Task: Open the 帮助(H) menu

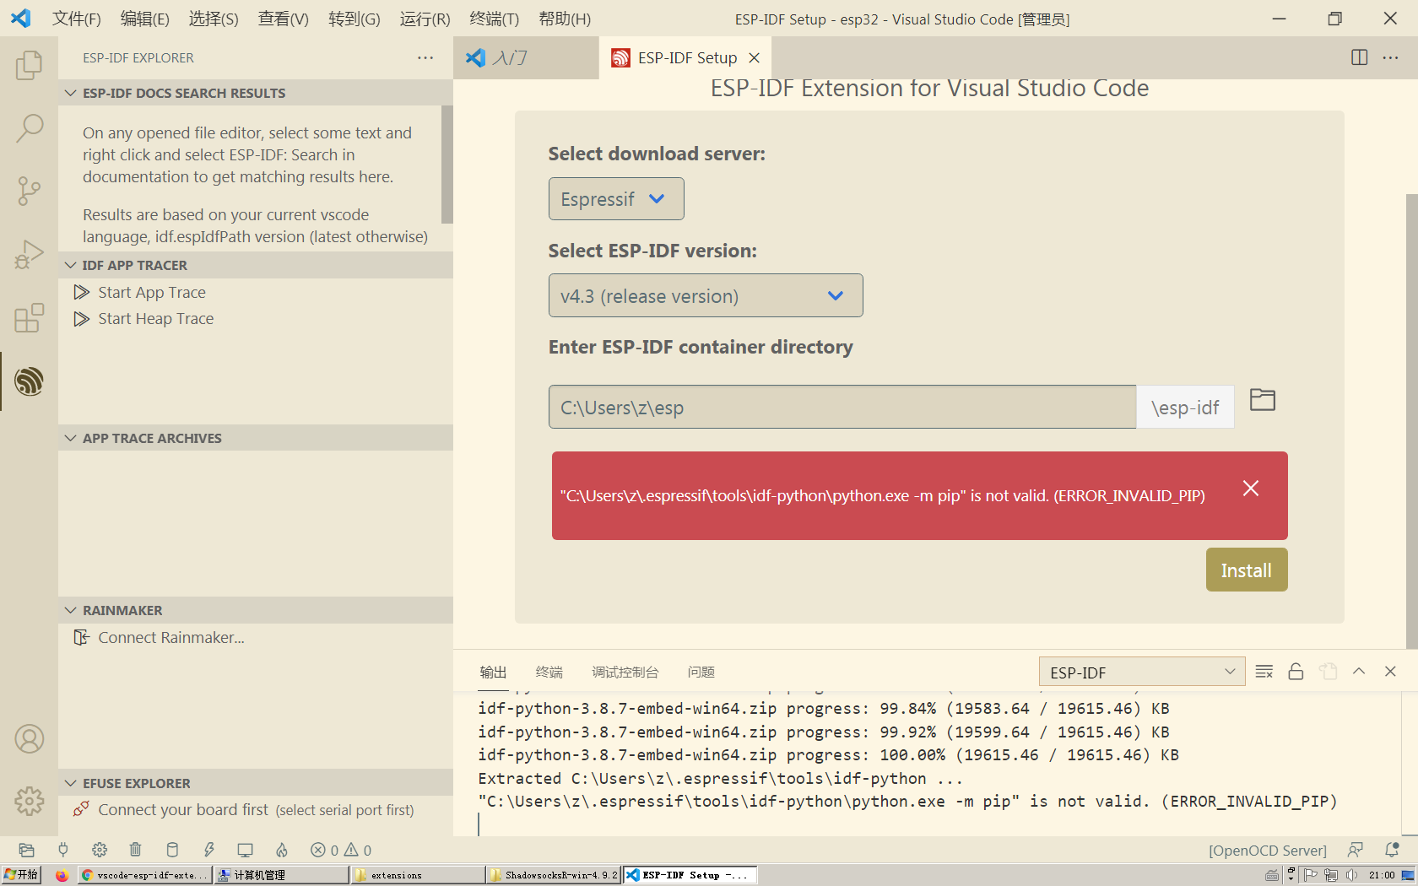Action: click(565, 19)
